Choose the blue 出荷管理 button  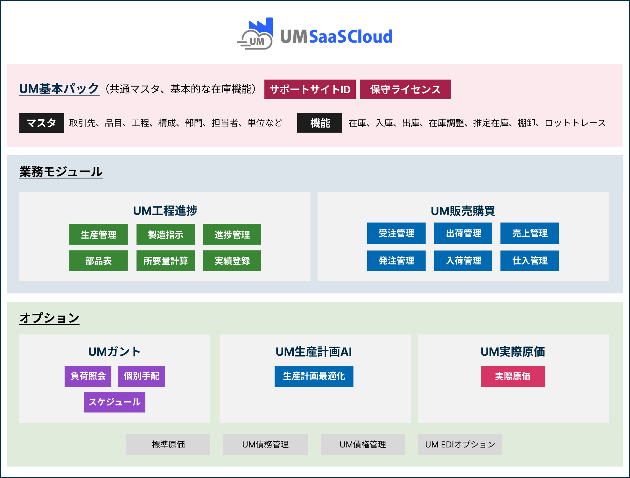point(463,233)
